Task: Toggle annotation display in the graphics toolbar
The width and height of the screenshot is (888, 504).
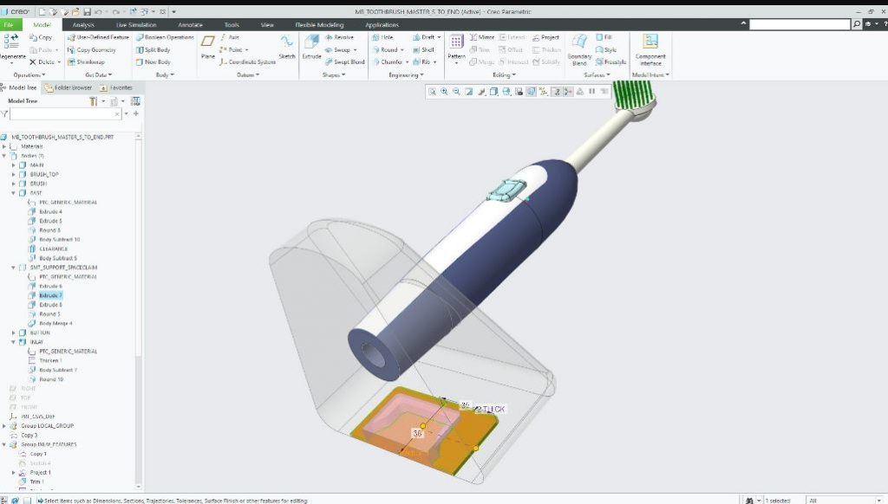Action: (542, 91)
